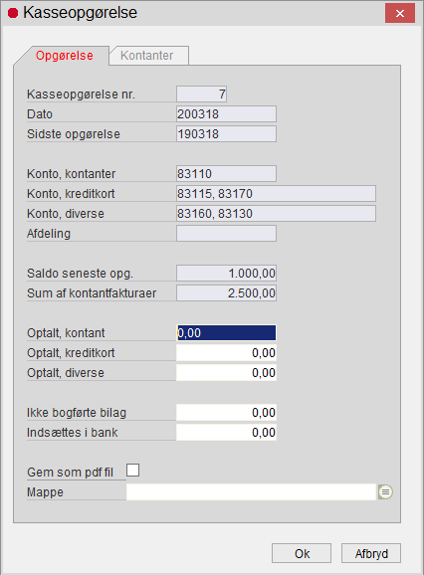
Task: Select the Konto, kontanter field 83110
Action: (x=226, y=173)
